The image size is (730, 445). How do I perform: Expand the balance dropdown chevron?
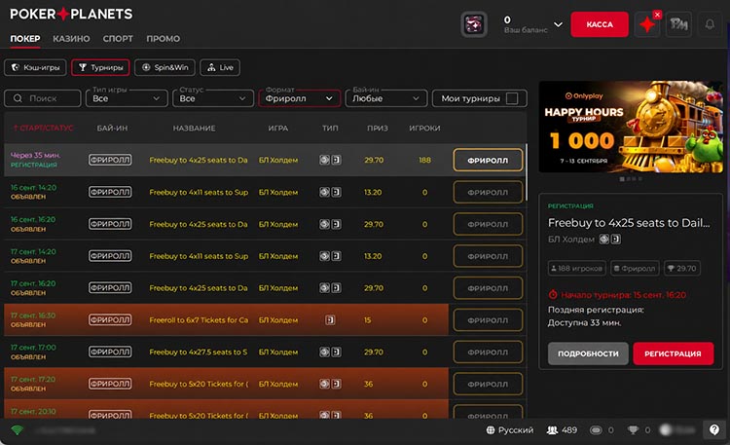558,24
